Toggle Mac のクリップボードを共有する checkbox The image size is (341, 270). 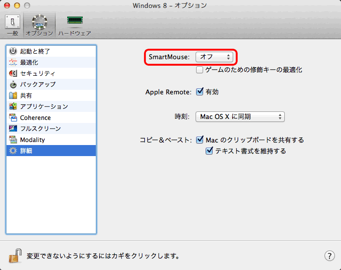(x=200, y=140)
